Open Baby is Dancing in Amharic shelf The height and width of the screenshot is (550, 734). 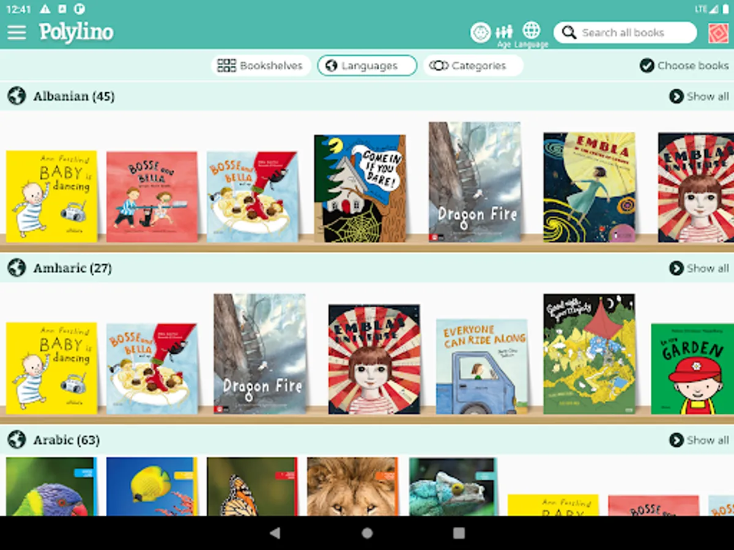51,368
